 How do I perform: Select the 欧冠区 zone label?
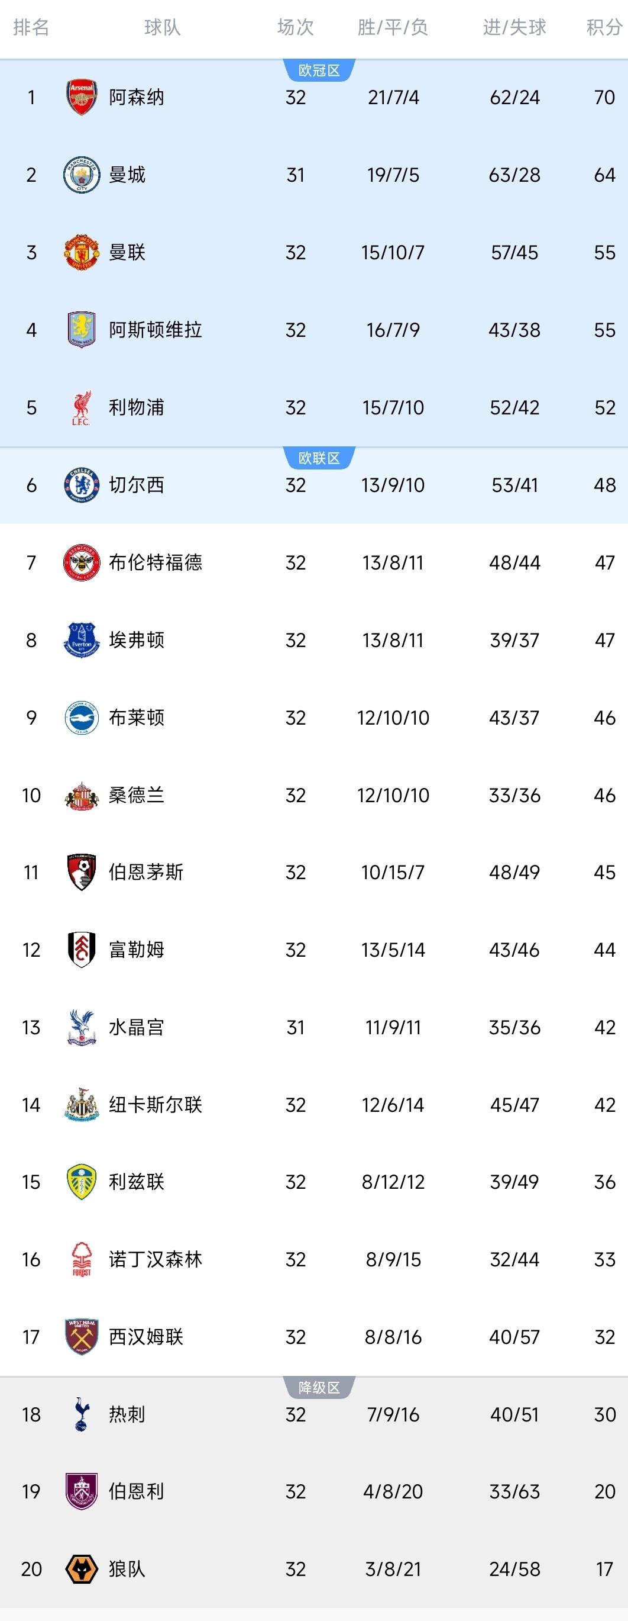click(x=319, y=70)
